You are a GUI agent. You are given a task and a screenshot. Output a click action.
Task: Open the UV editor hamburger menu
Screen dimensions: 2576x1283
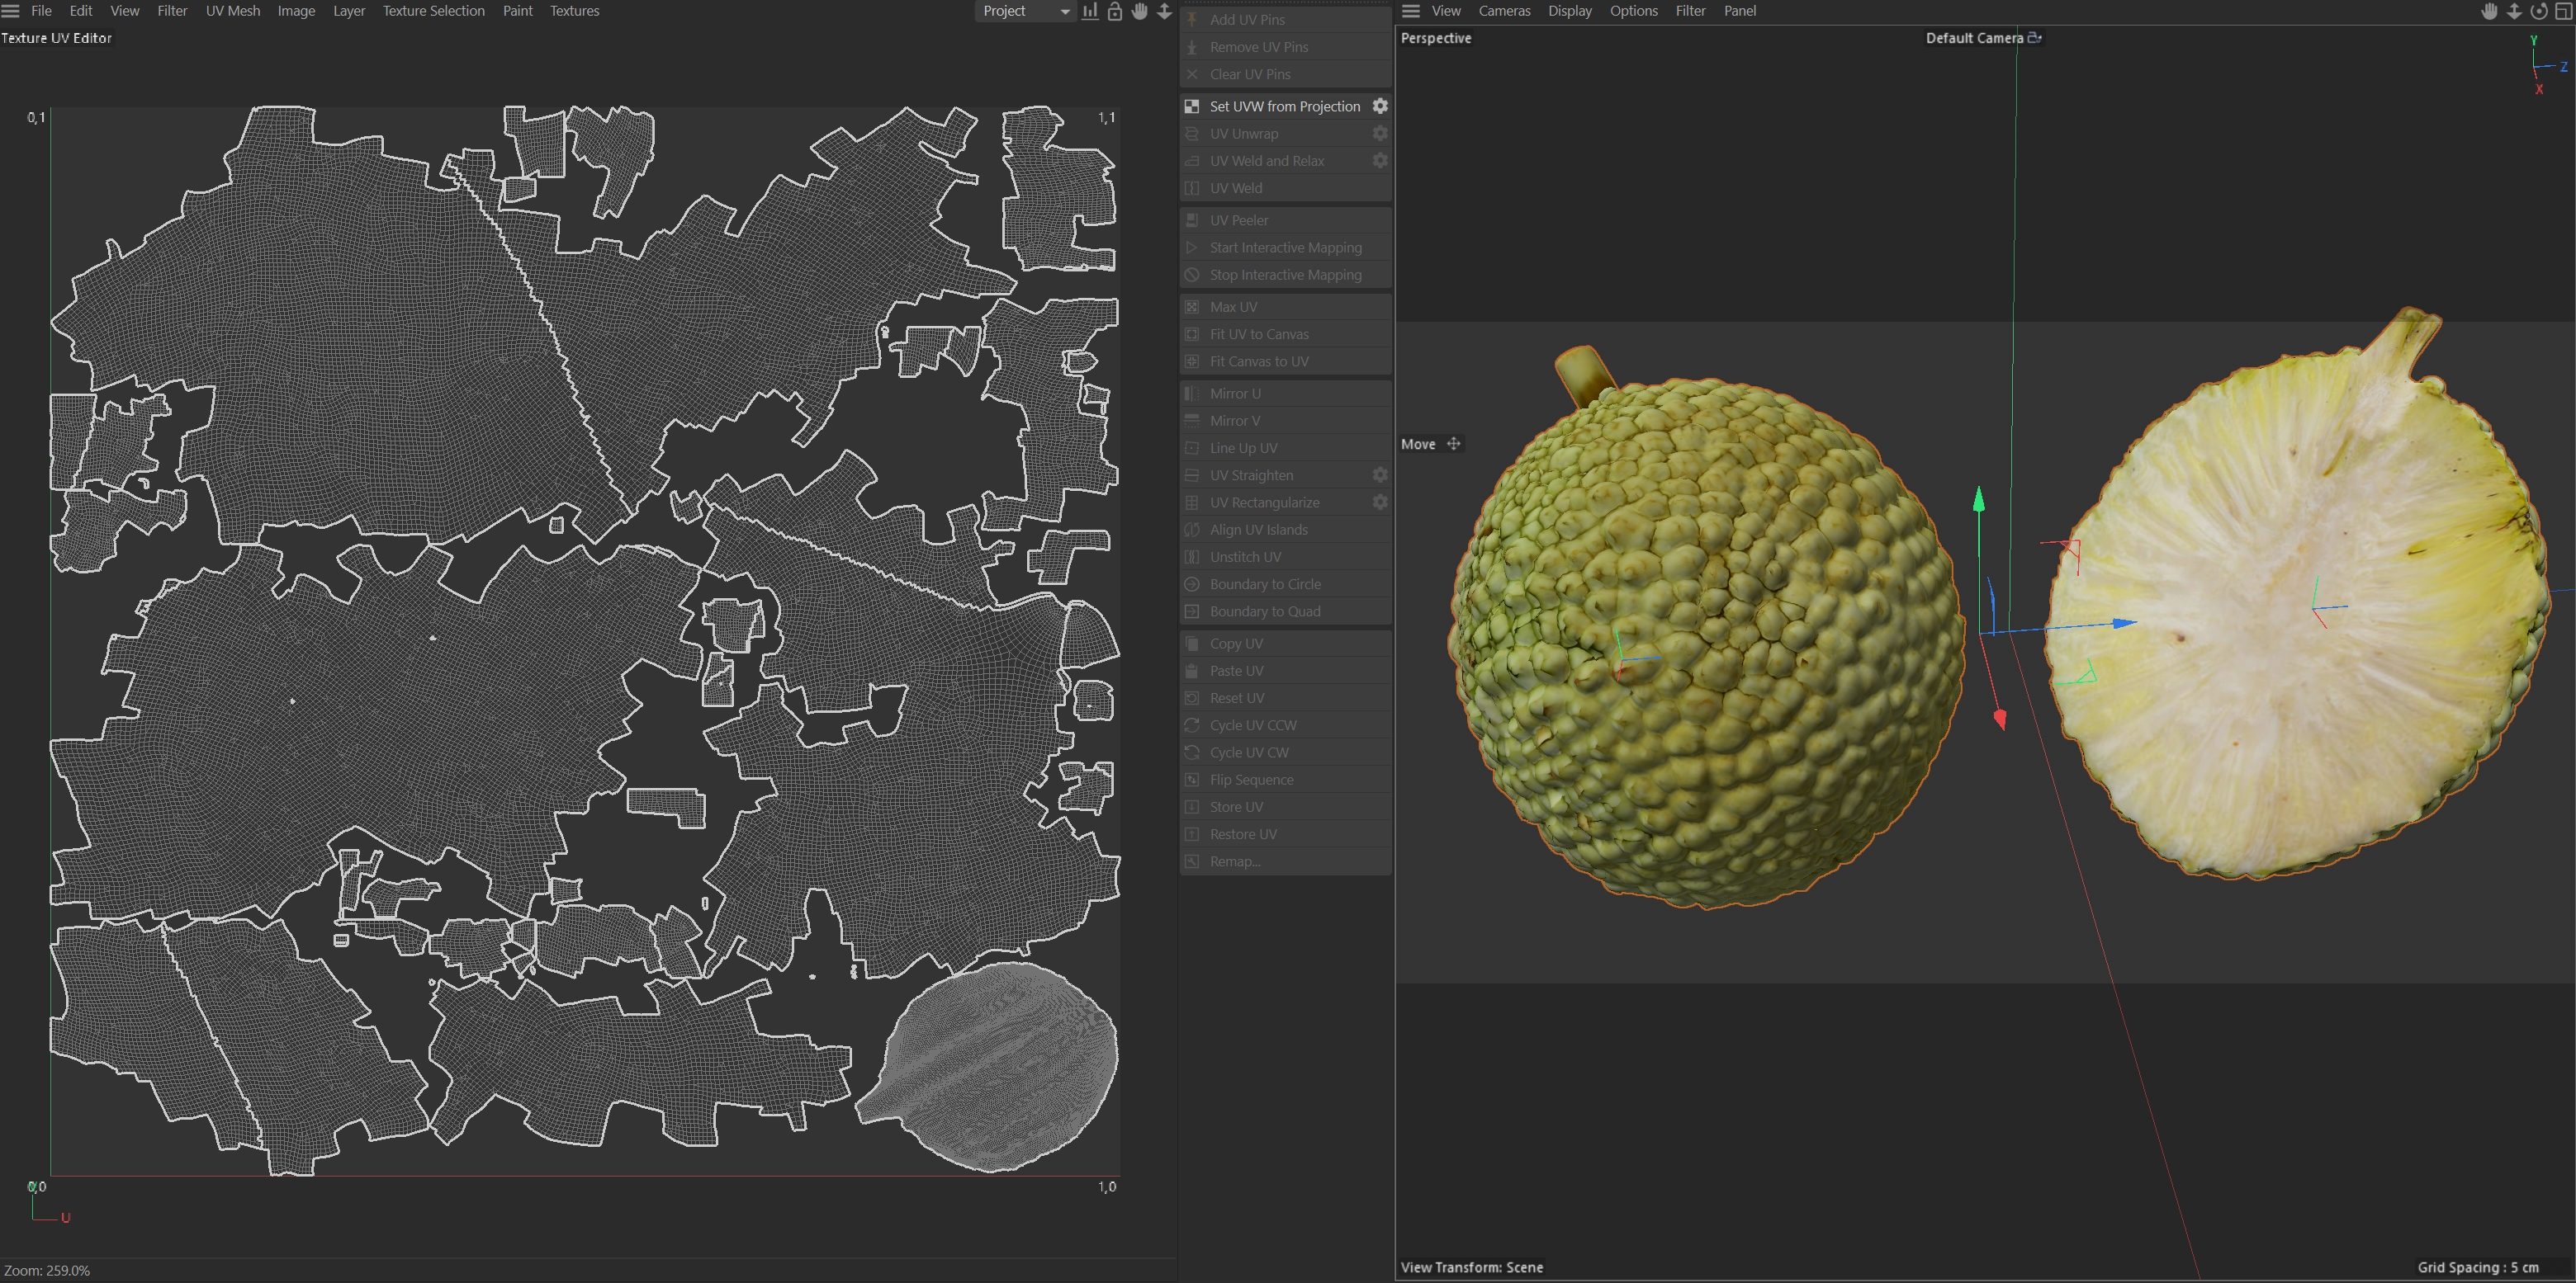tap(11, 11)
